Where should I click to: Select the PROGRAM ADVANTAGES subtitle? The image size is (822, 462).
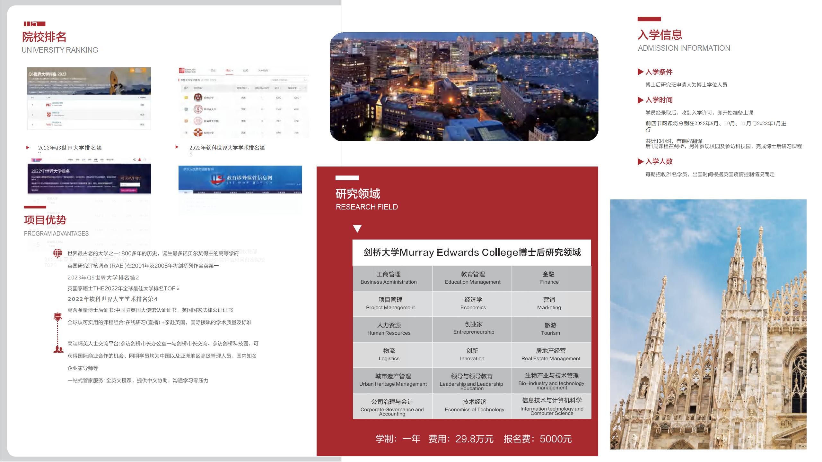click(x=57, y=234)
